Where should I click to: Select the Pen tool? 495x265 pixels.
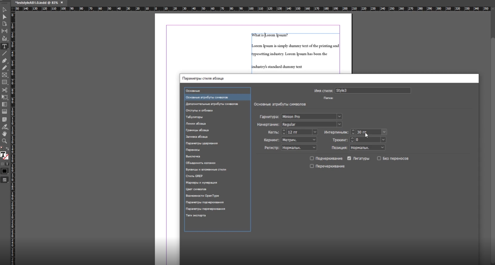click(x=4, y=61)
